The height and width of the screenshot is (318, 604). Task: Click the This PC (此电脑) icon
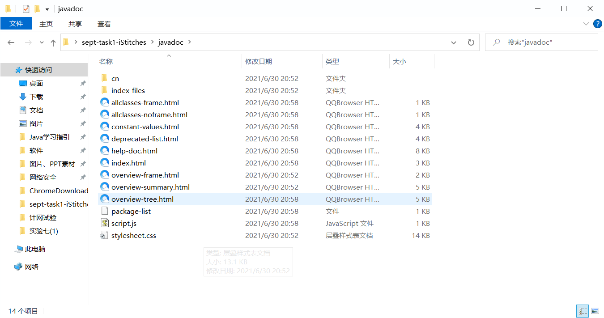tap(18, 249)
